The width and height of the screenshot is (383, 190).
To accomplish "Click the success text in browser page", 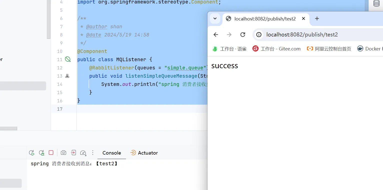I will click(224, 66).
